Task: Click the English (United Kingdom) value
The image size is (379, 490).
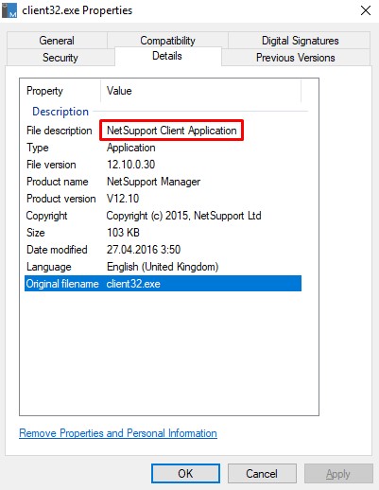Action: 163,267
